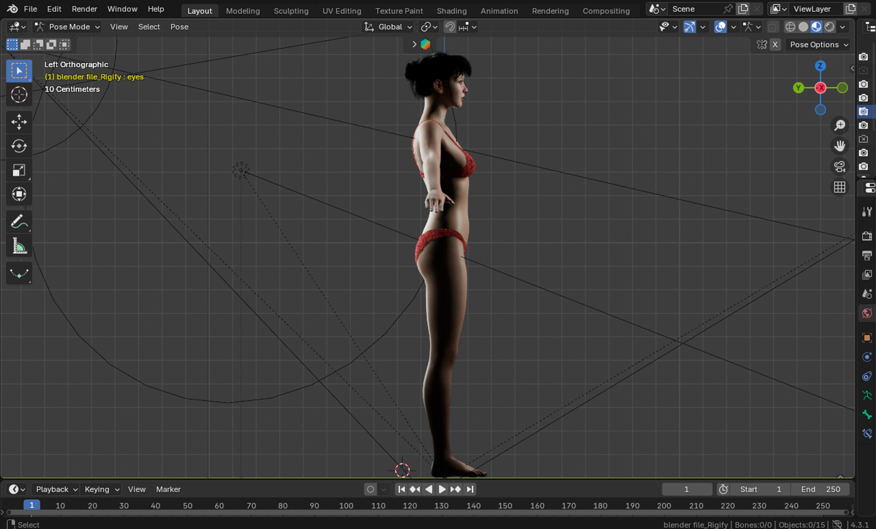Screen dimensions: 876x529
Task: Choose the Move tool
Action: click(19, 122)
